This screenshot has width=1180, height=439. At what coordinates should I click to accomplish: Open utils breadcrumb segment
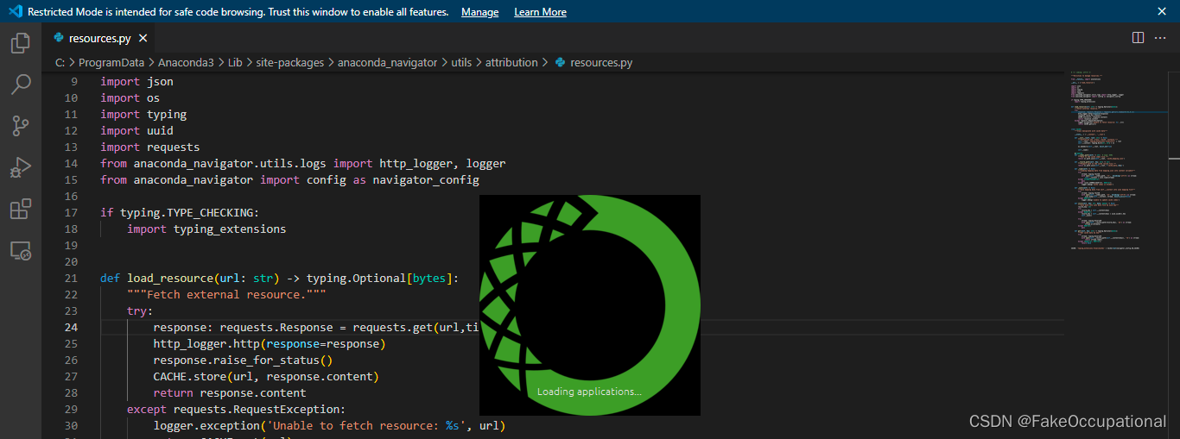click(x=461, y=62)
